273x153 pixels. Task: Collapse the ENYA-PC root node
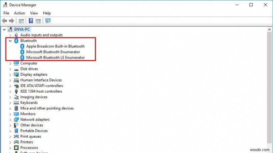(x=4, y=30)
